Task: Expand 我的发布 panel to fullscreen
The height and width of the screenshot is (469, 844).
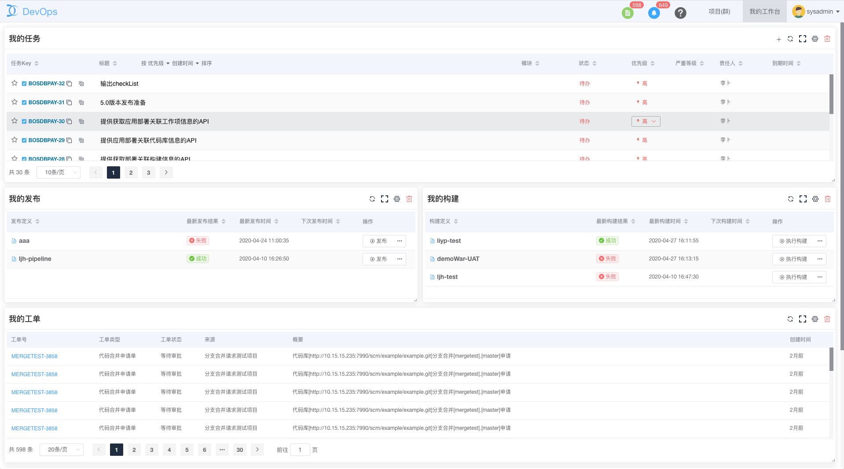Action: 385,199
